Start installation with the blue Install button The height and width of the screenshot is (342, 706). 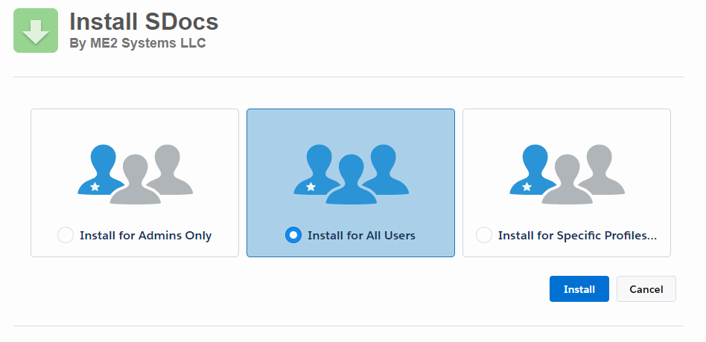pyautogui.click(x=579, y=289)
